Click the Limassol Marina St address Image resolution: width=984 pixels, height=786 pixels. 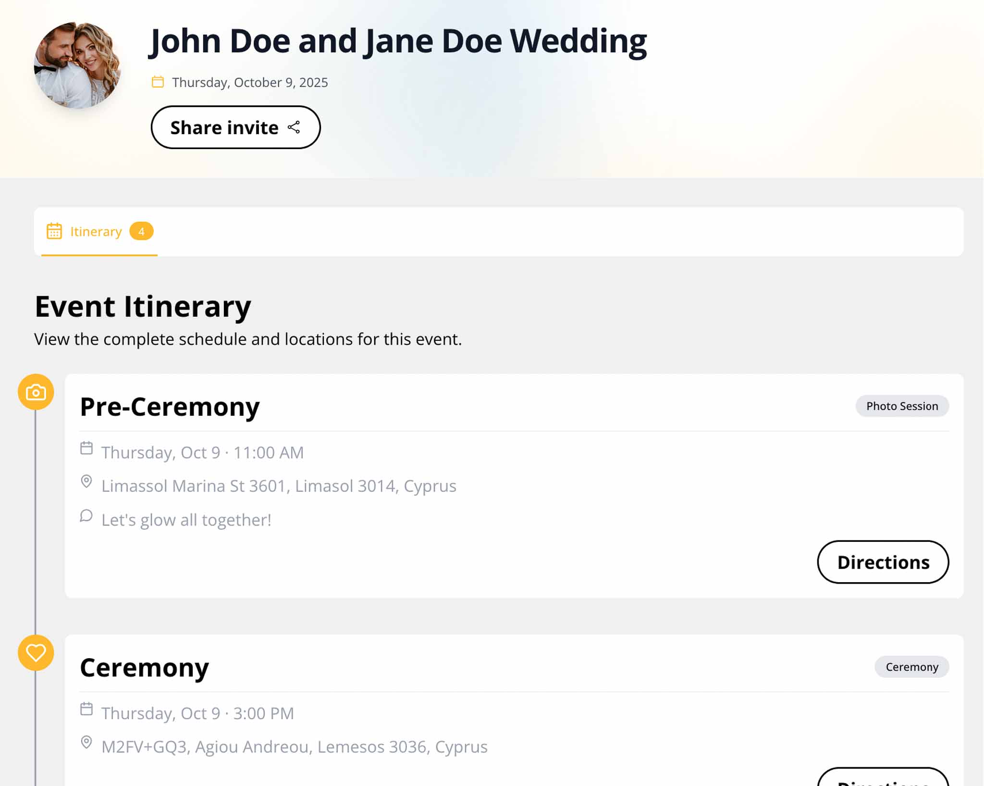pyautogui.click(x=279, y=486)
